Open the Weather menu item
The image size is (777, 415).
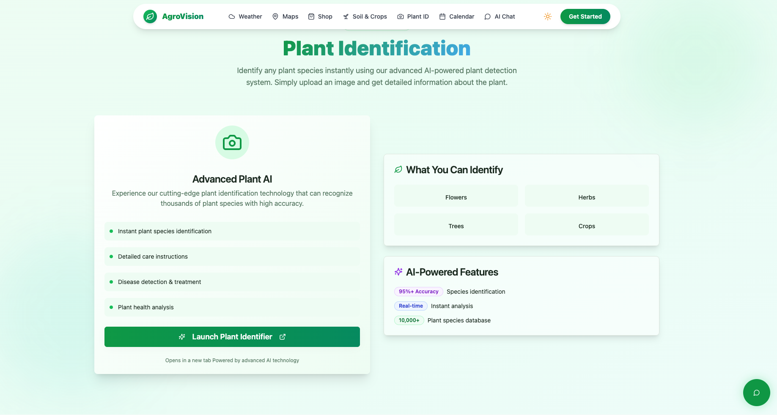[245, 16]
